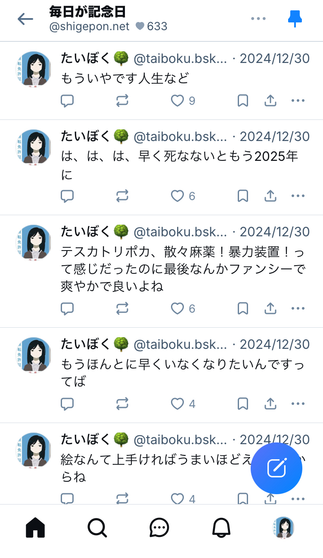This screenshot has width=323, height=558.
Task: Open Search in the bottom bar
Action: 97,527
